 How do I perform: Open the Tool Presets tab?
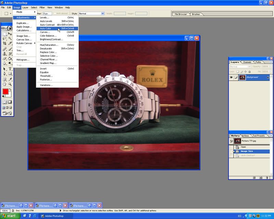click(x=259, y=136)
